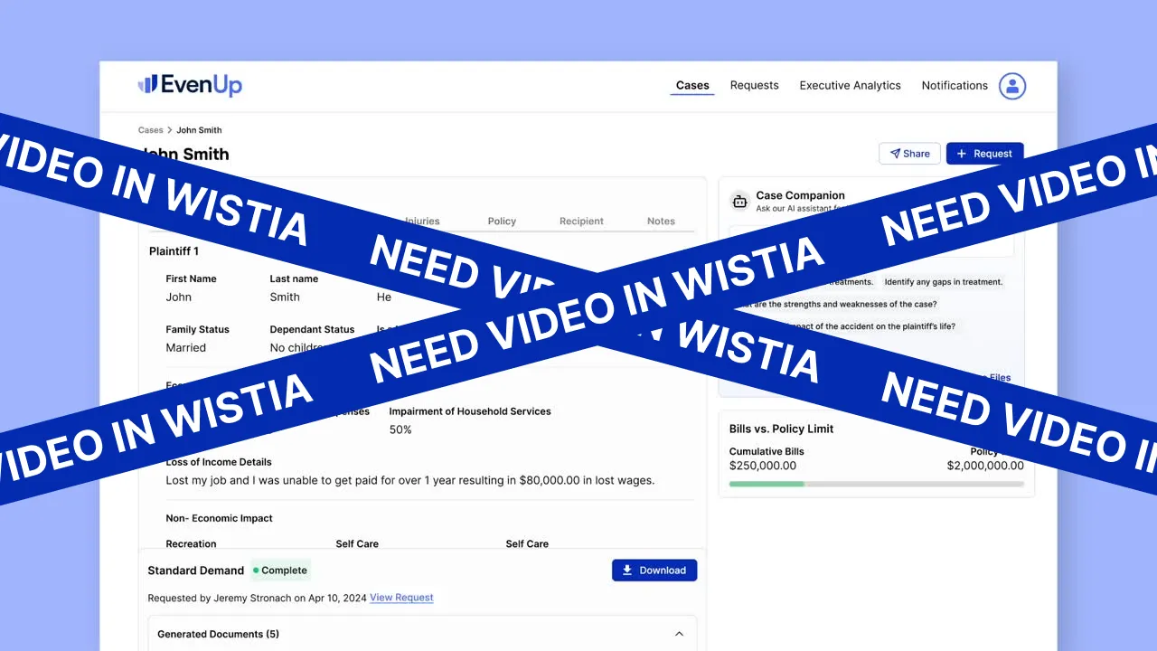The width and height of the screenshot is (1157, 651).
Task: Click the Complete status badge
Action: pos(280,571)
